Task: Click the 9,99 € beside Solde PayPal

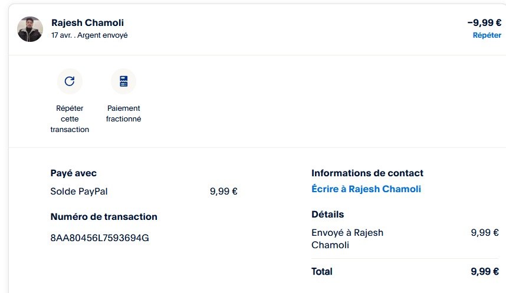Action: pyautogui.click(x=224, y=191)
